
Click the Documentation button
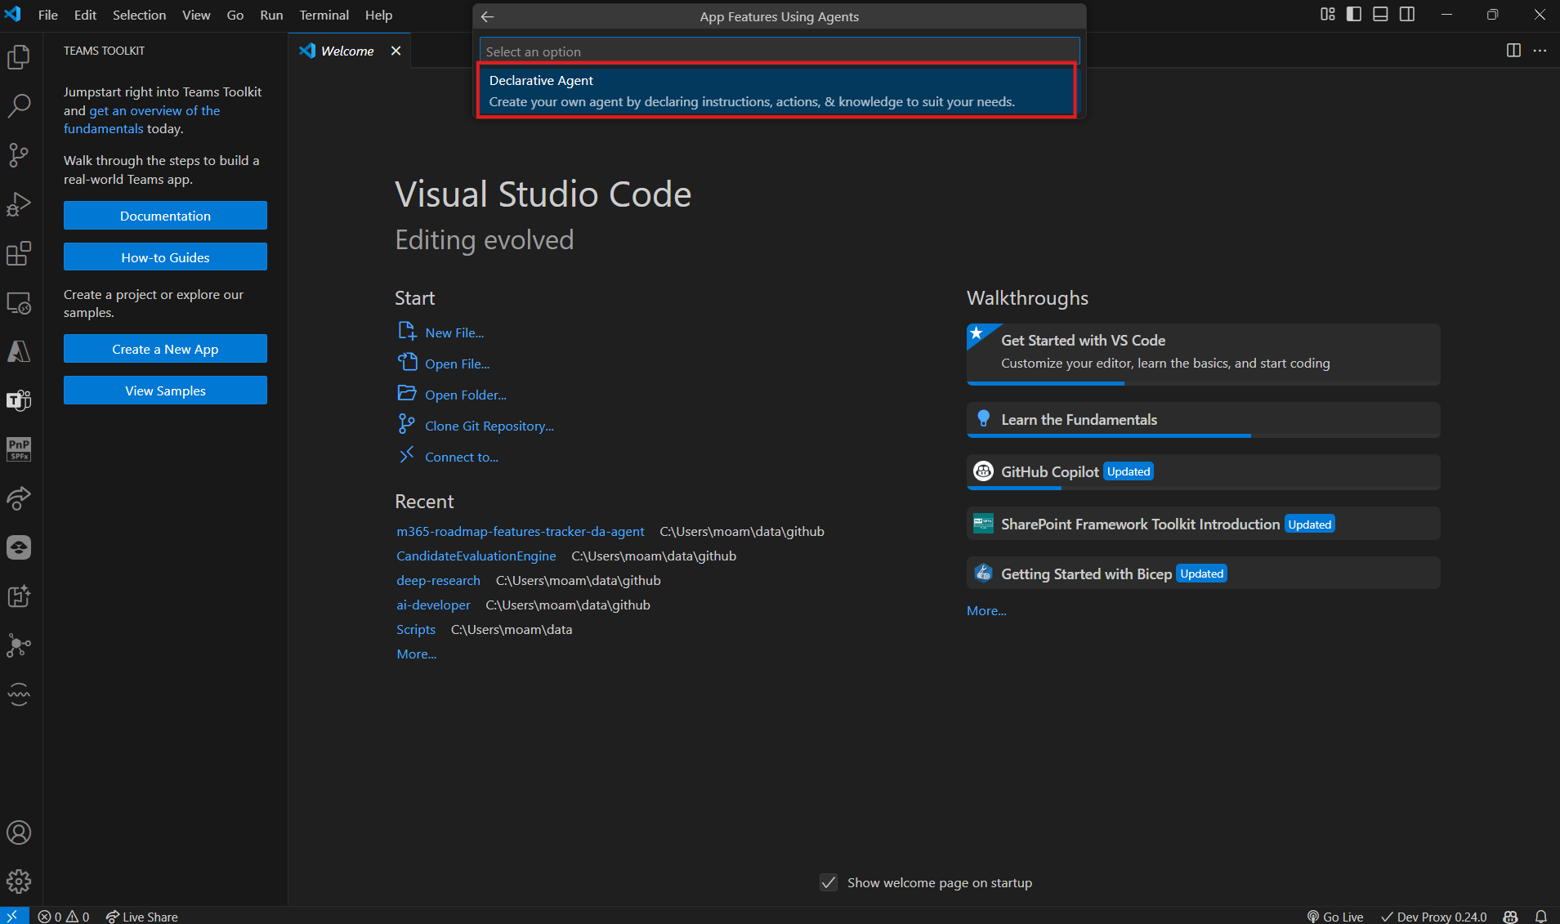pyautogui.click(x=165, y=216)
